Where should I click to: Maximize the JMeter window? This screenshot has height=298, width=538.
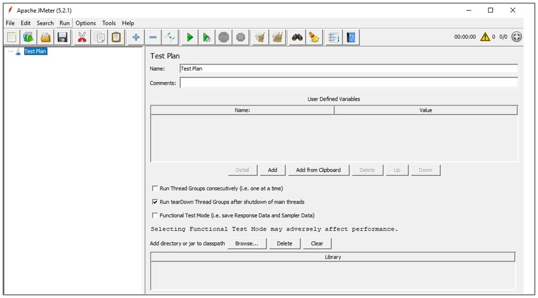click(491, 10)
